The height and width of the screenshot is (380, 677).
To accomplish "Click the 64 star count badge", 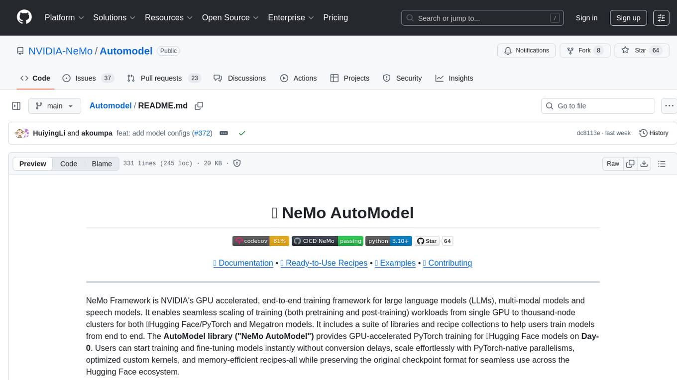I will [447, 241].
